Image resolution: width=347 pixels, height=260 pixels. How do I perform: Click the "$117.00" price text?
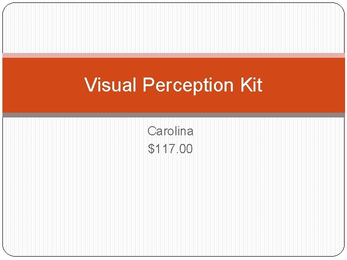[170, 149]
